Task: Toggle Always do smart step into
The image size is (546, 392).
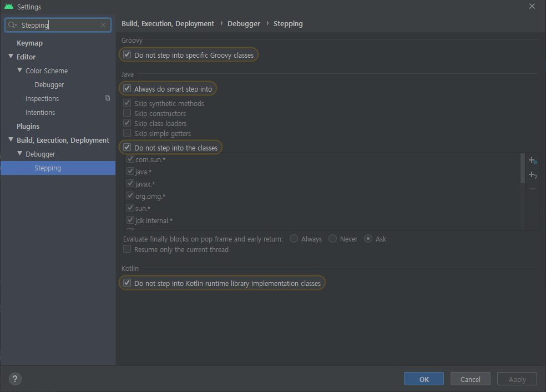Action: (x=127, y=88)
